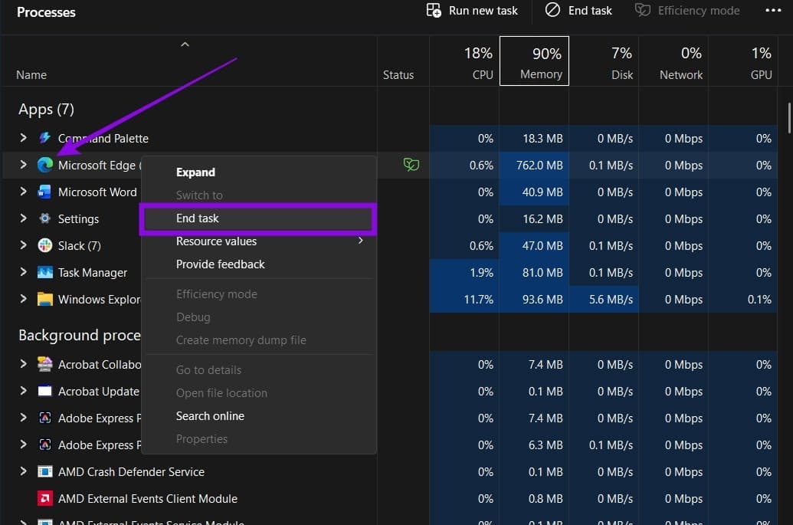The height and width of the screenshot is (525, 793).
Task: Click the Windows Explorer folder icon
Action: coord(45,299)
